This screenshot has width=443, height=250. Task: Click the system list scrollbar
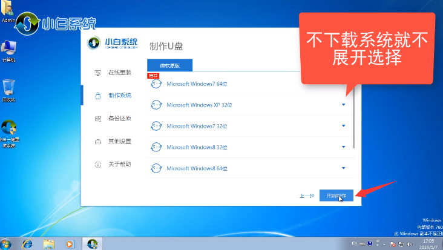pyautogui.click(x=353, y=117)
